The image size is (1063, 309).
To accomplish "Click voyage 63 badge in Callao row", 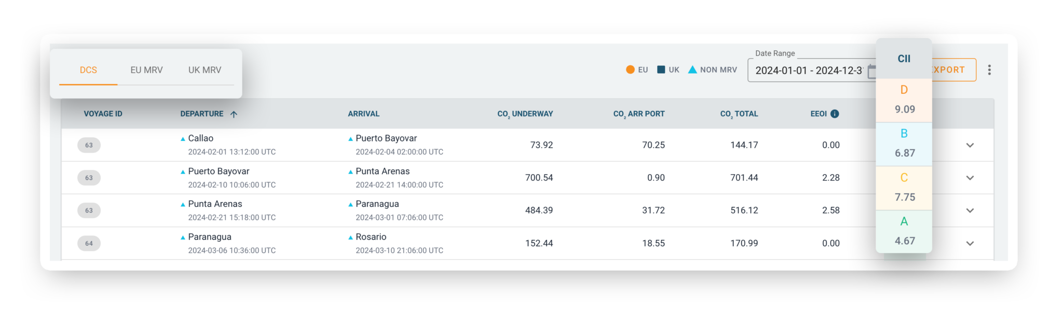I will (89, 145).
